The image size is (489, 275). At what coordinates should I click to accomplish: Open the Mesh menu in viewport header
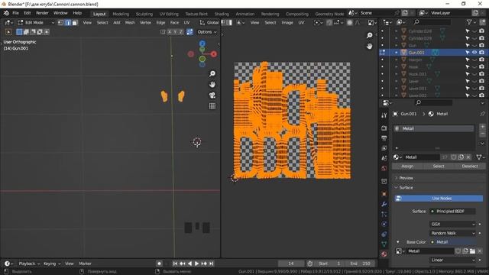click(x=130, y=22)
